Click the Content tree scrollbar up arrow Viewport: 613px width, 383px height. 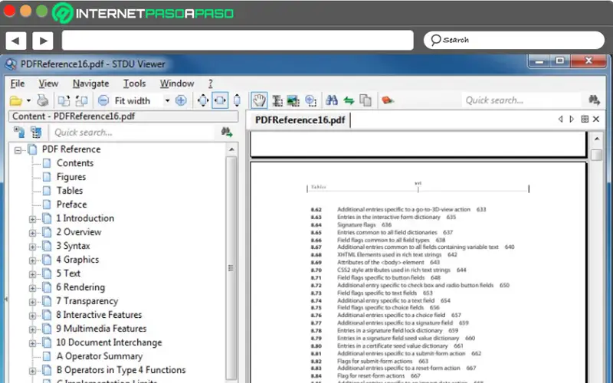231,149
